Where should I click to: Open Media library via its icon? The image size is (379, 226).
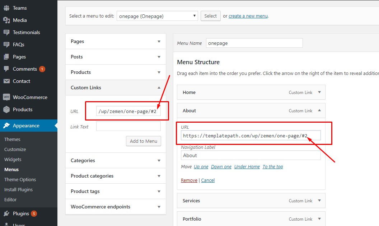(6, 20)
